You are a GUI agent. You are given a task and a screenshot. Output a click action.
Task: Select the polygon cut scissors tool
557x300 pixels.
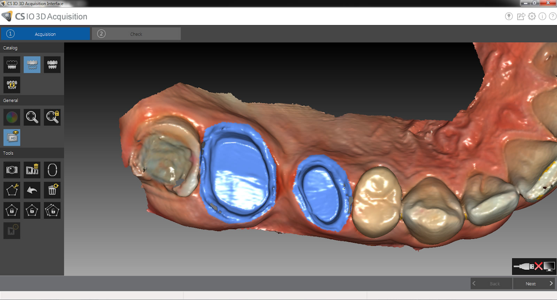pyautogui.click(x=12, y=190)
